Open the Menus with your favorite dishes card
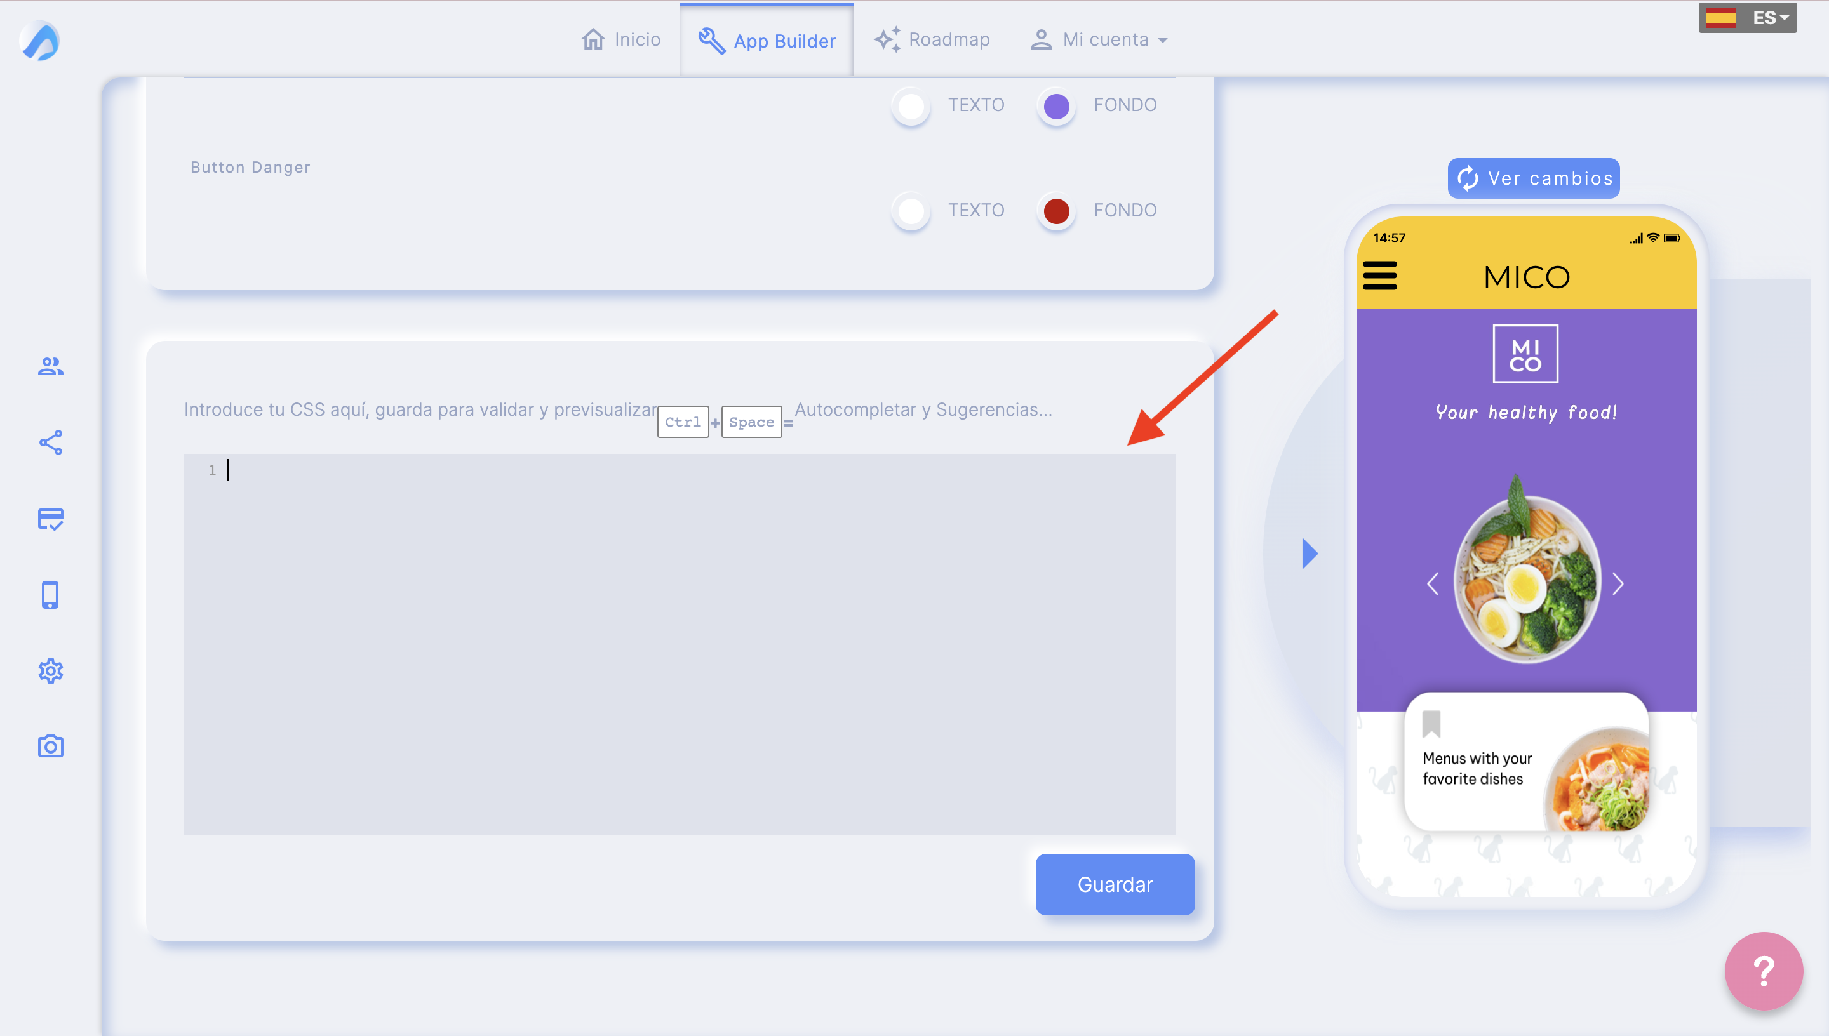The width and height of the screenshot is (1829, 1036). click(x=1526, y=761)
